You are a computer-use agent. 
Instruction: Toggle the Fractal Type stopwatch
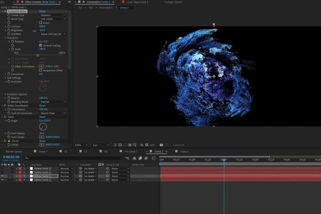tap(9, 15)
